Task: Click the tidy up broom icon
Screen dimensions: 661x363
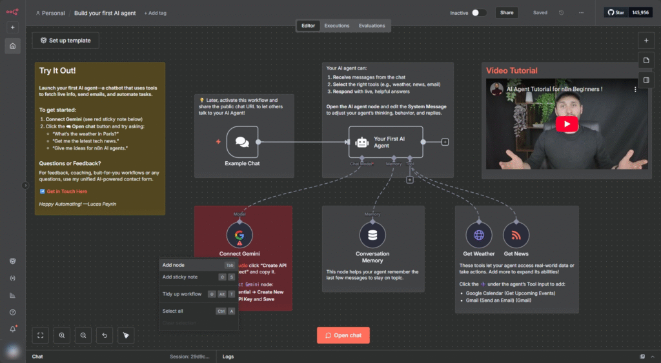Action: 126,335
